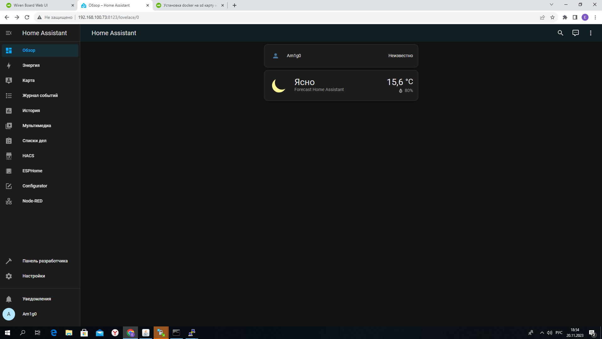Open the dashboard three-dot overflow menu
This screenshot has width=602, height=339.
point(590,33)
